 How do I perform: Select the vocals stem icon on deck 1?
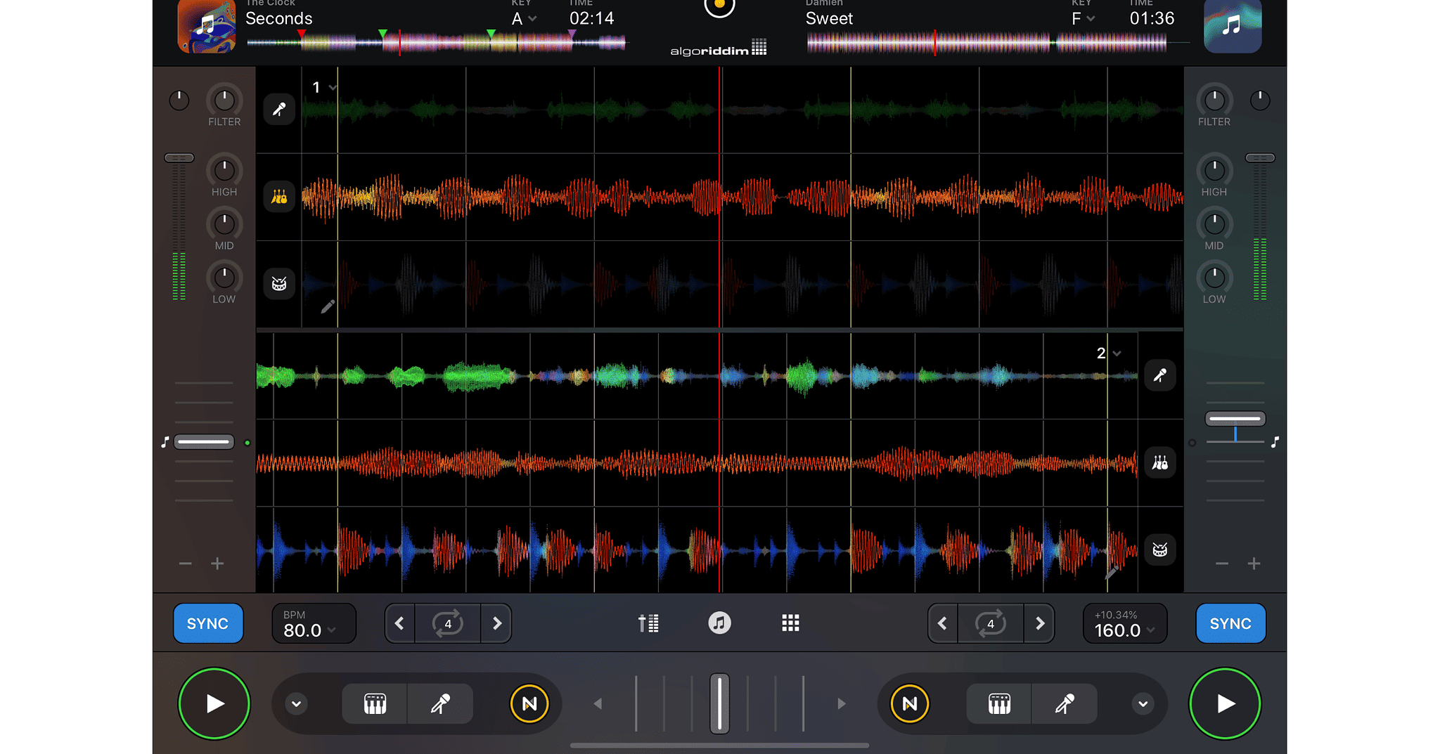pyautogui.click(x=279, y=109)
